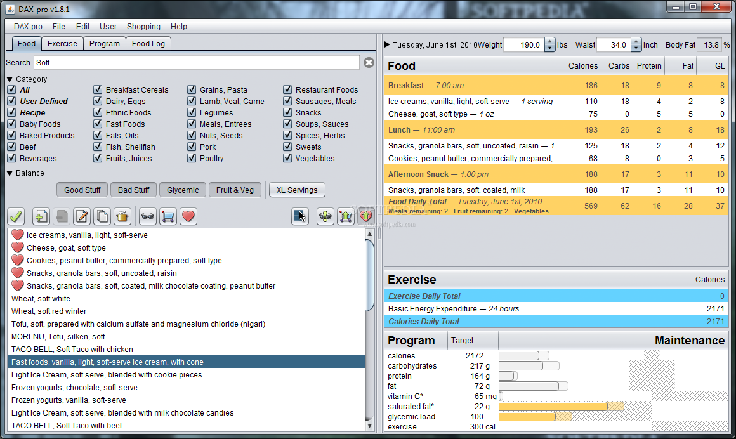Screen dimensions: 736x439
Task: Open the Shopping menu
Action: pyautogui.click(x=143, y=26)
